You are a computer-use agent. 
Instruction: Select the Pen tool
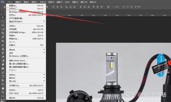pos(3,72)
